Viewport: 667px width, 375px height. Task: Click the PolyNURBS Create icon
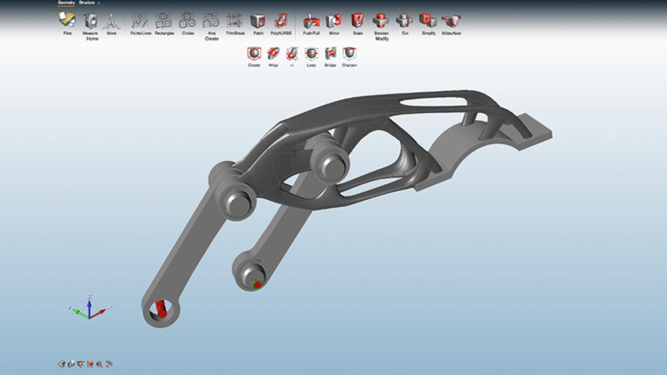(254, 54)
